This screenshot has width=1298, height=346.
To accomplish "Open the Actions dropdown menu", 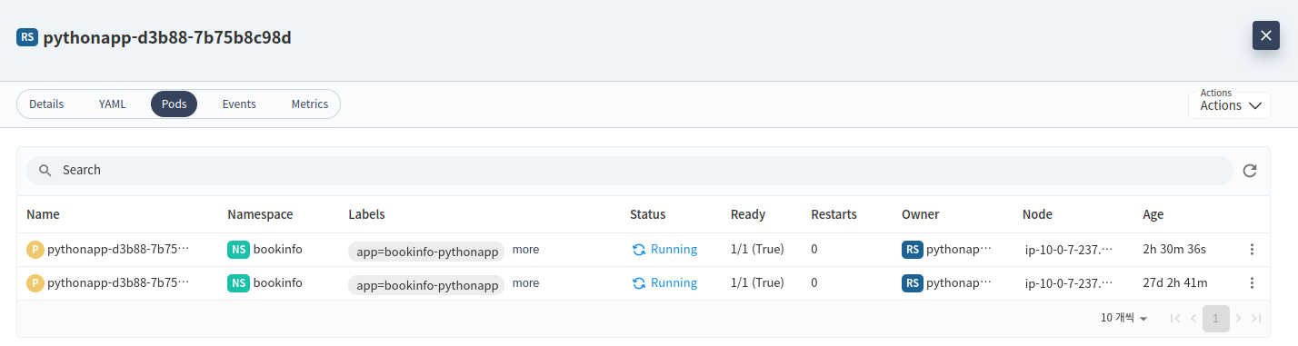I will pos(1229,105).
